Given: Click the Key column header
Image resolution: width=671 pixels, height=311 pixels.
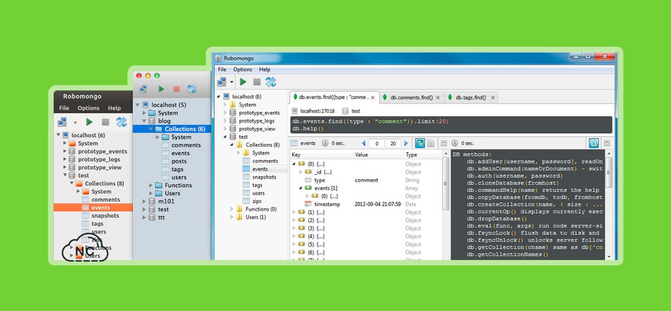Looking at the screenshot, I should (321, 154).
